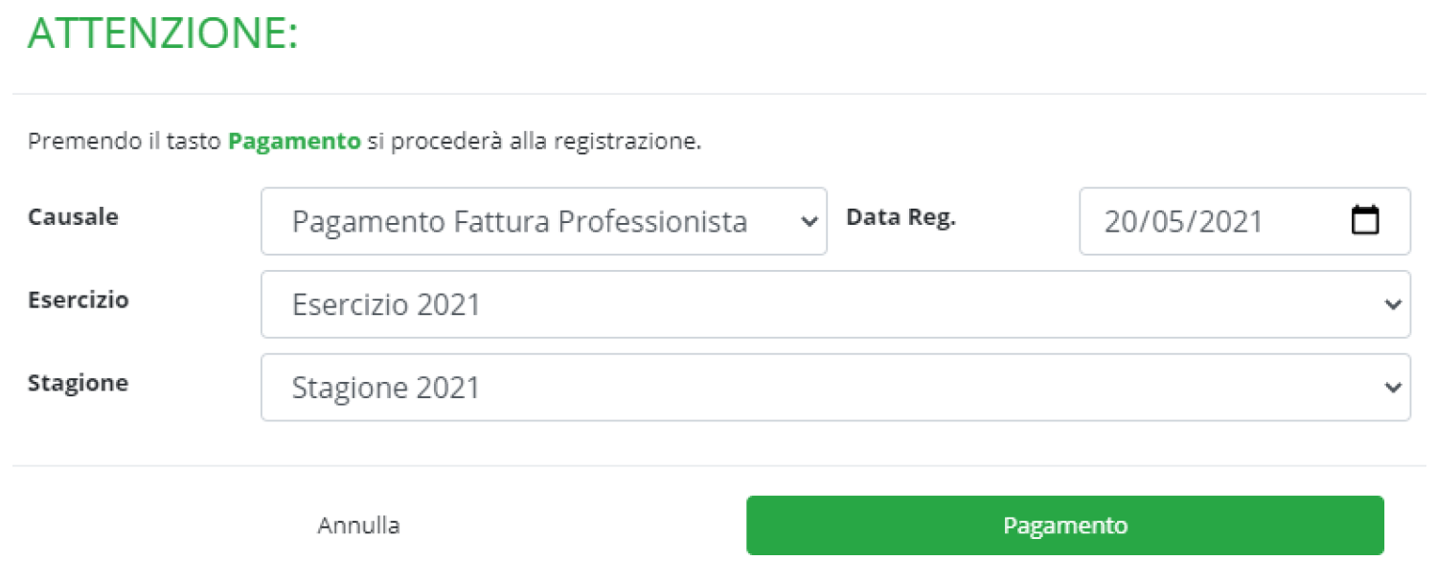The height and width of the screenshot is (582, 1436).
Task: Click the ATTENZIONE heading
Action: tap(163, 34)
